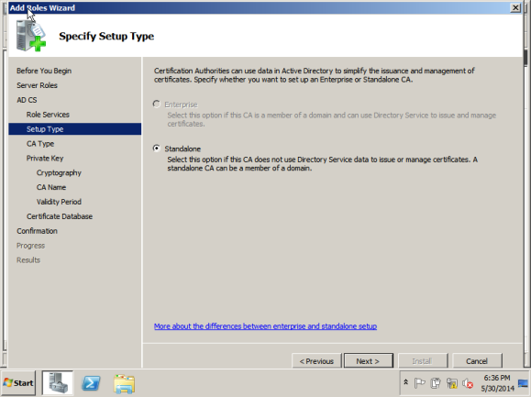Cancel the Add Roles Wizard
Screen dimensions: 531x397
477,361
